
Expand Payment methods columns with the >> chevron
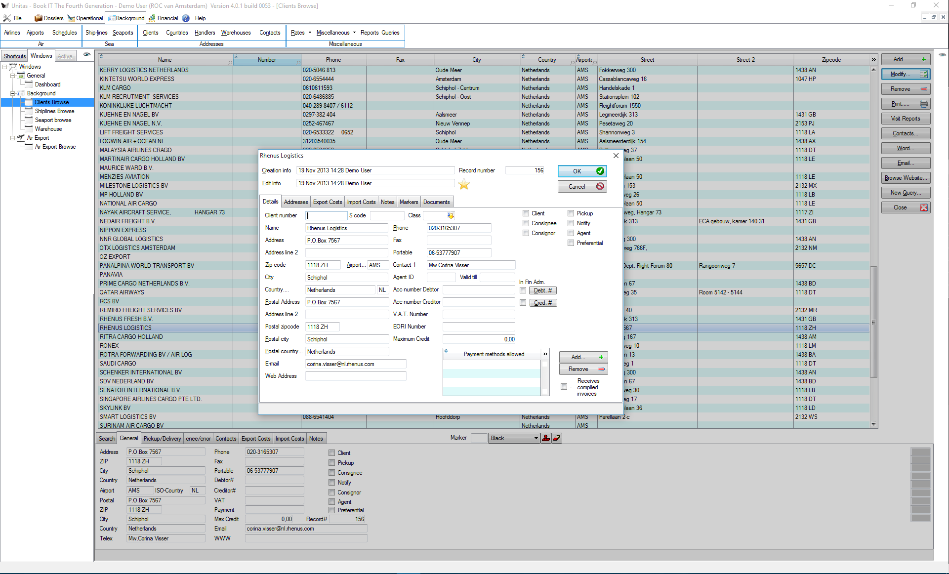545,354
